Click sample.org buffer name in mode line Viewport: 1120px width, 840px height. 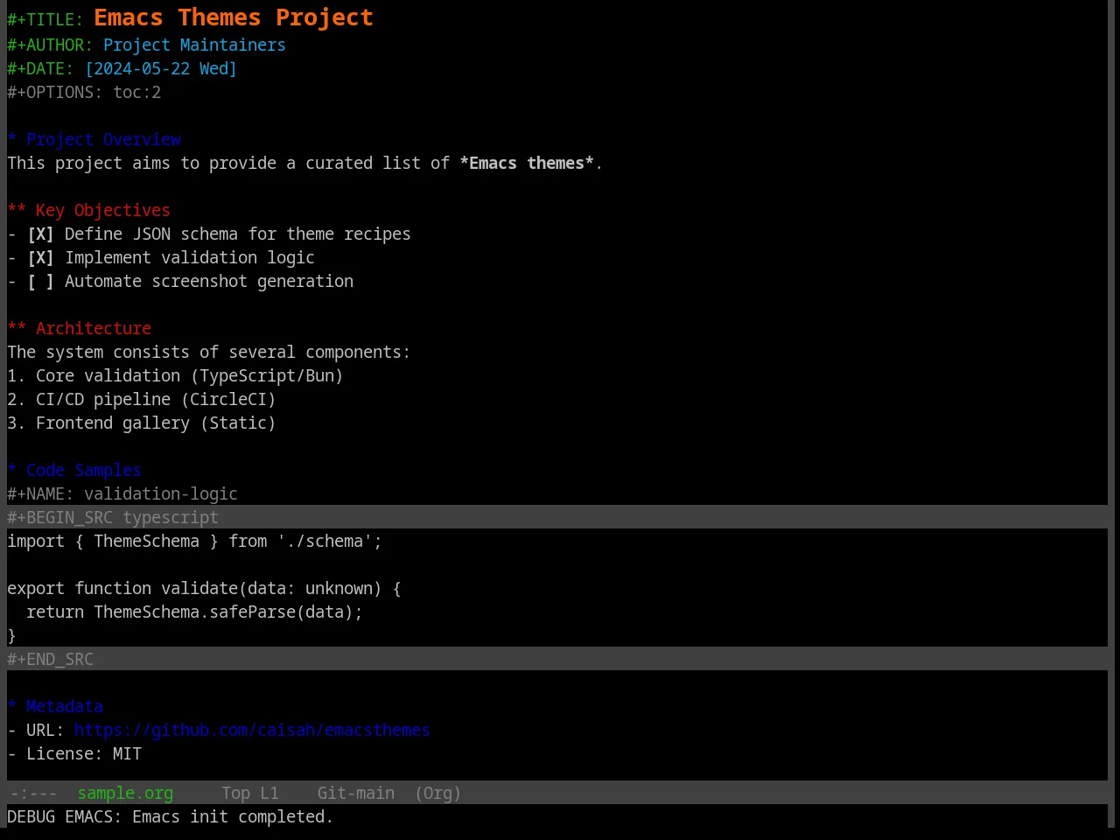[125, 794]
